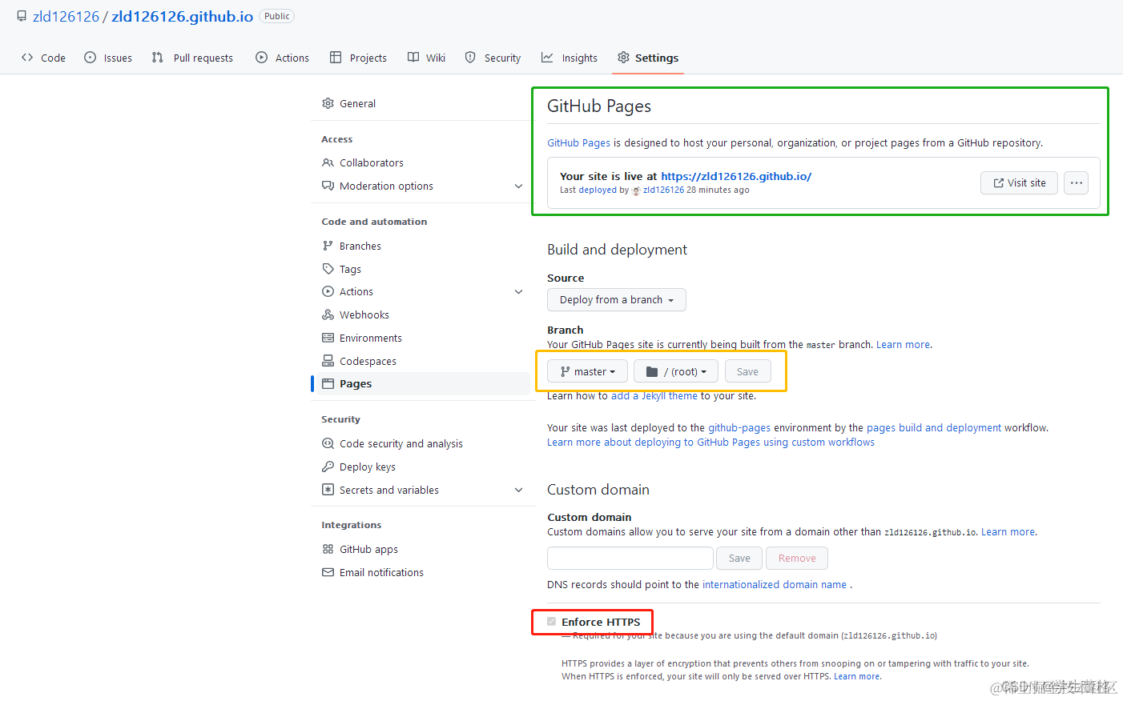Click the General gear icon in sidebar
Viewport: 1123px width, 701px height.
click(x=328, y=103)
